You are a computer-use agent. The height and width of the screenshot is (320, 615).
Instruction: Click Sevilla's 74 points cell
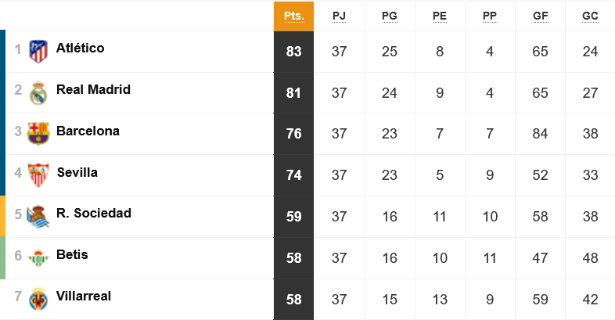[293, 175]
